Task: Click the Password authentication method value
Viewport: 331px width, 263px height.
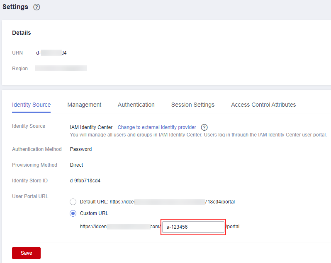Action: tap(81, 149)
